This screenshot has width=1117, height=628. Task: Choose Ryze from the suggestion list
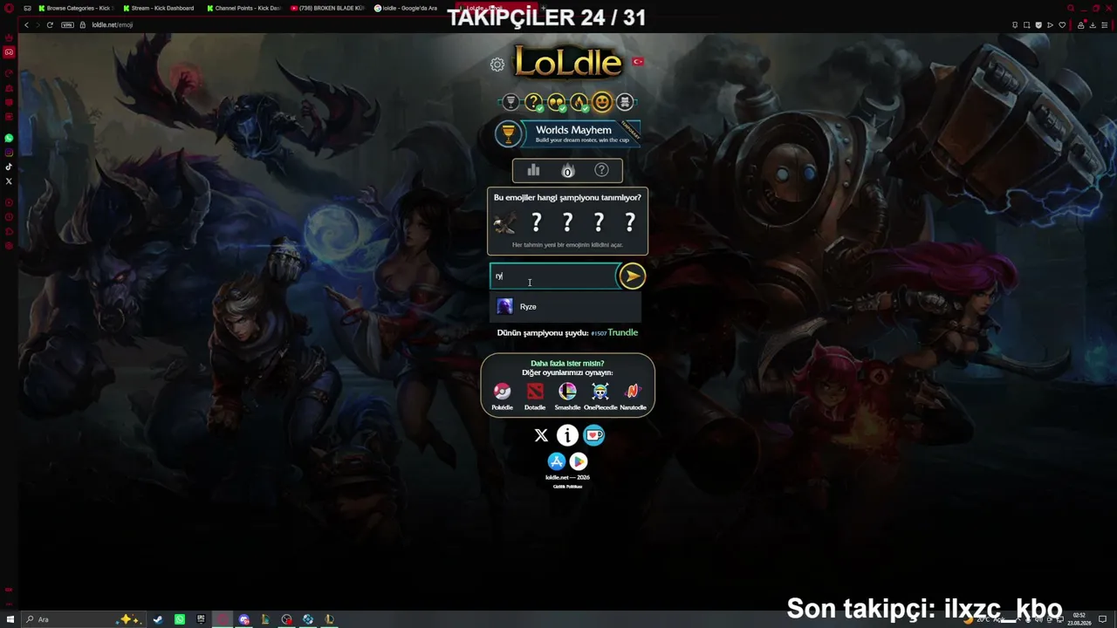(565, 307)
